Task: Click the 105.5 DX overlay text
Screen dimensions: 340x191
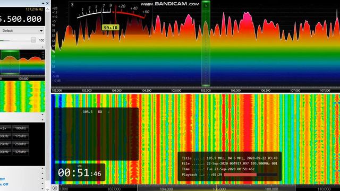Action: tap(96, 112)
